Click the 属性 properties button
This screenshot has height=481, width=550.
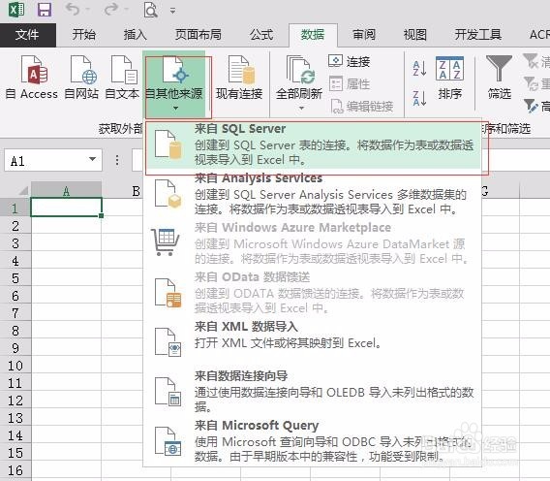(350, 84)
